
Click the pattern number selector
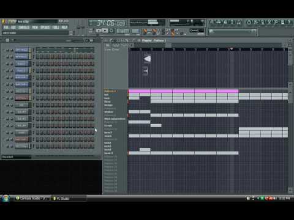(x=135, y=31)
